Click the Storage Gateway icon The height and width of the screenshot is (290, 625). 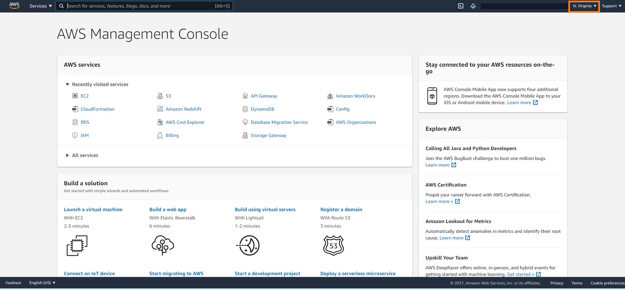click(245, 135)
